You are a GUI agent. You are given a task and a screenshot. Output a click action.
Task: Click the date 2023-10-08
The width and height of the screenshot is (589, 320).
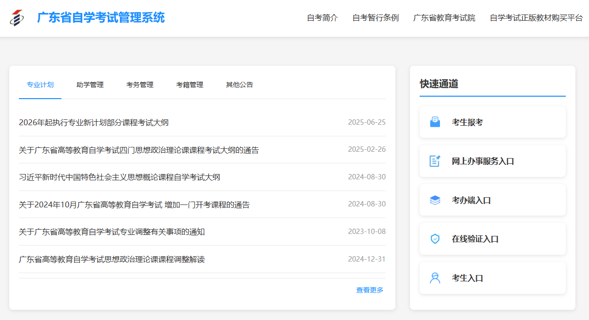coord(367,232)
